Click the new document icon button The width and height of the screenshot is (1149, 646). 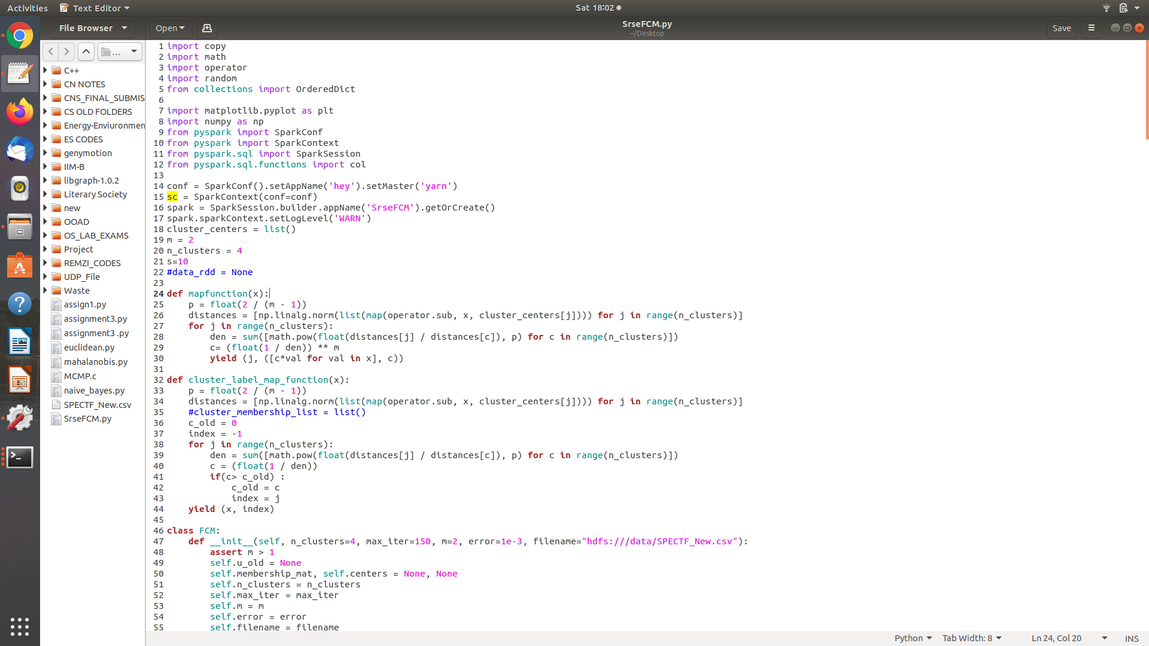(207, 28)
